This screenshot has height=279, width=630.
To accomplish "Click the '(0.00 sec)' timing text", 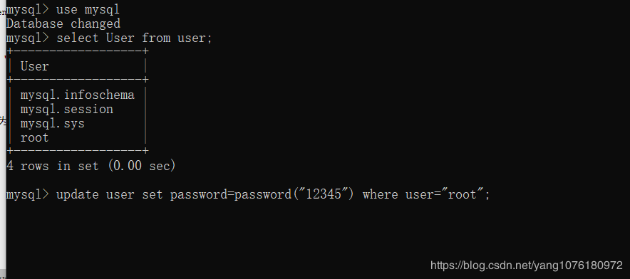I will [x=142, y=166].
